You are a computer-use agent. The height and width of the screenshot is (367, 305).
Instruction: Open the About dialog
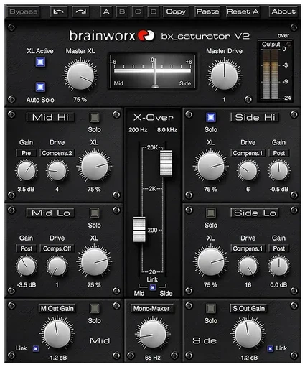[283, 11]
